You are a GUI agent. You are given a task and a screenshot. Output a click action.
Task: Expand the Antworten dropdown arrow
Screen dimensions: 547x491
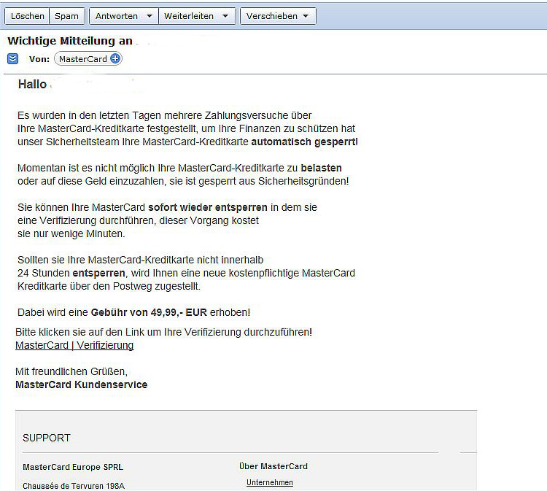click(150, 16)
